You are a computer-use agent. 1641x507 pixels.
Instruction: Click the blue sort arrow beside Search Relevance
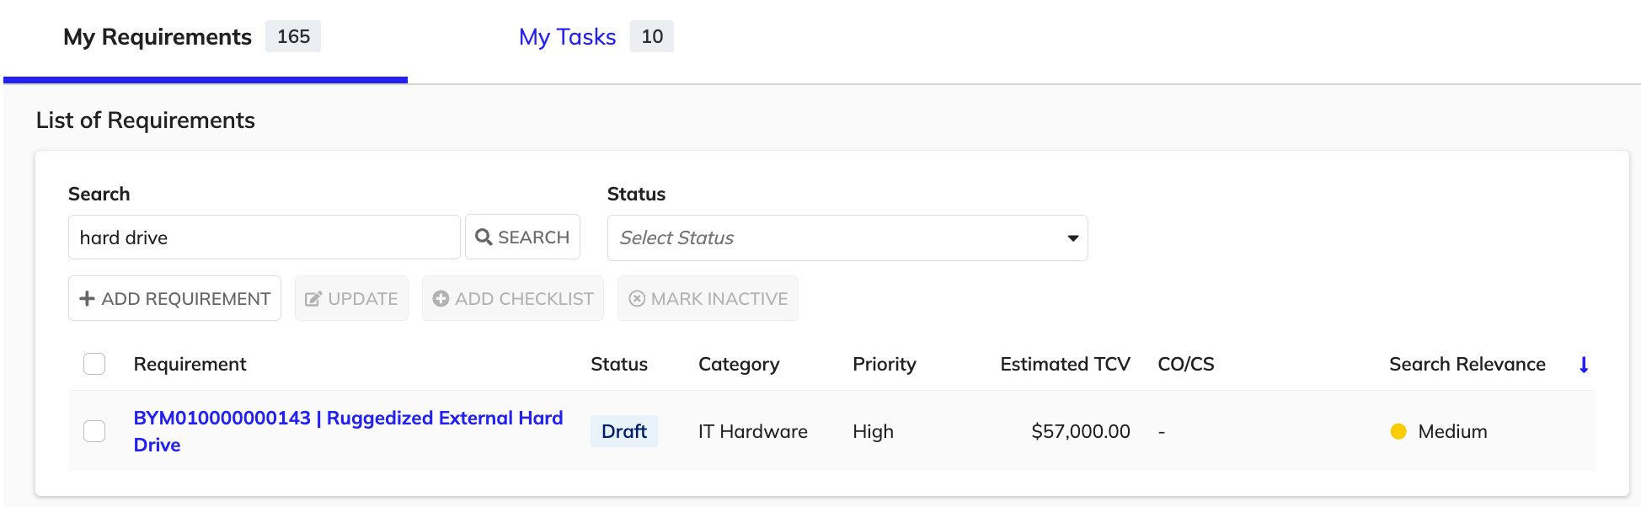coord(1584,365)
